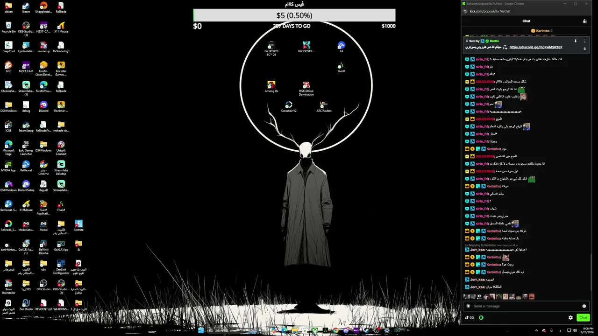598x336 pixels.
Task: Click the Chrome address bar URL
Action: point(490,11)
